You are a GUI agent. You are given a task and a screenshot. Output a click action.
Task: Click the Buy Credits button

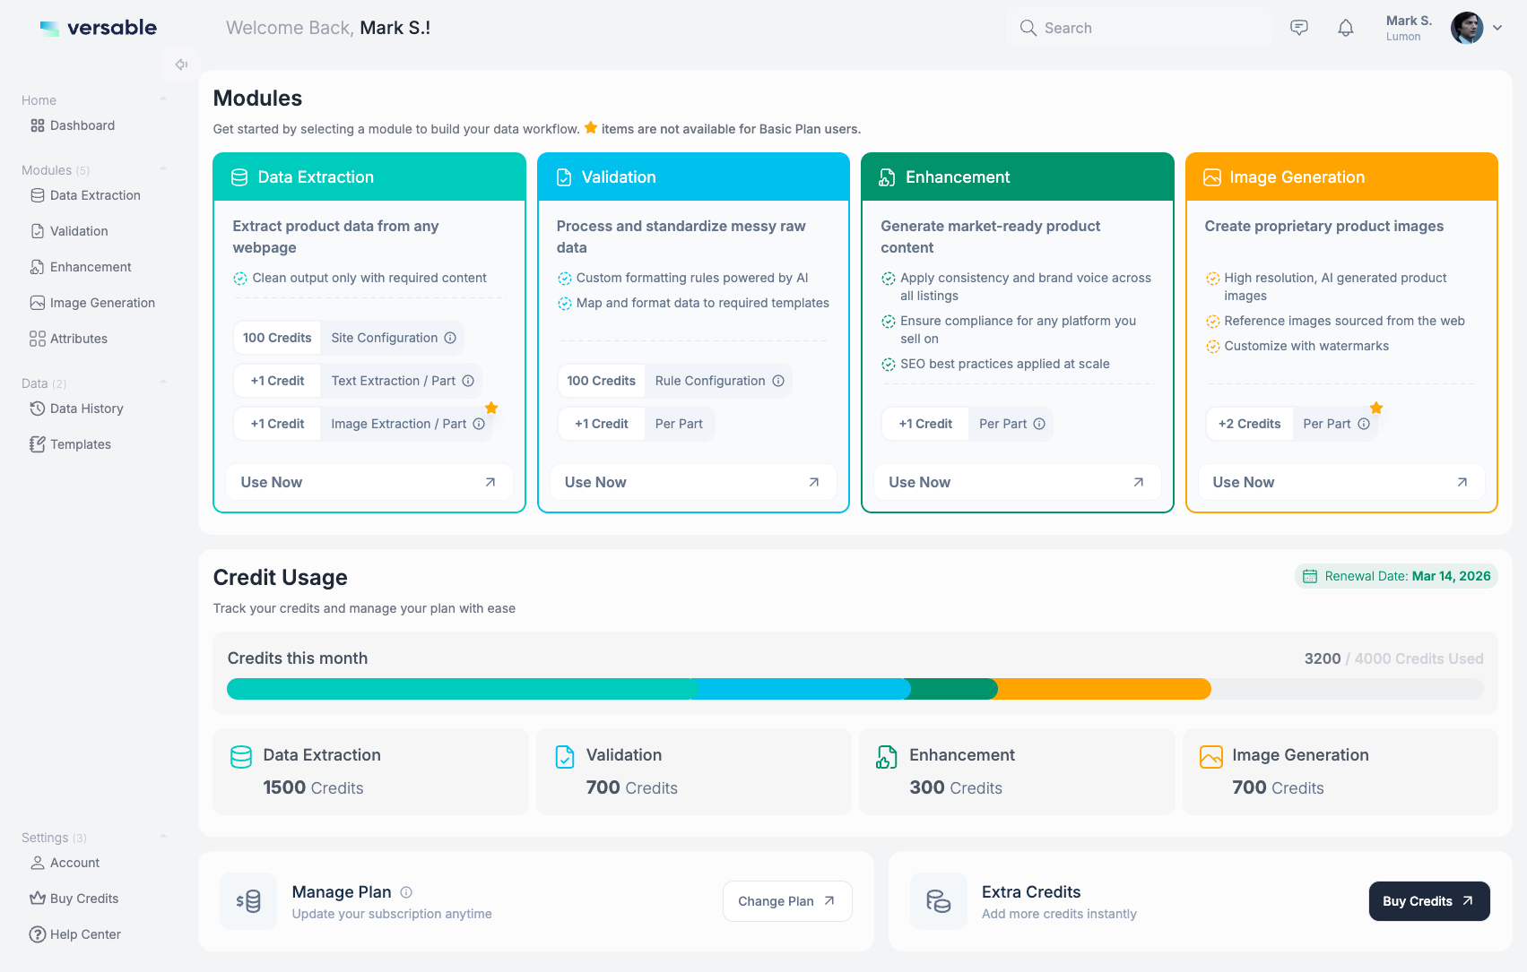(1428, 901)
